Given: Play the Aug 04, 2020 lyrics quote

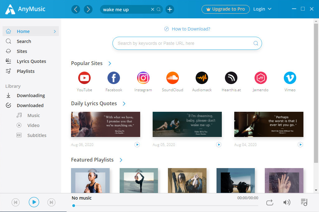Looking at the screenshot, I should [300, 144].
